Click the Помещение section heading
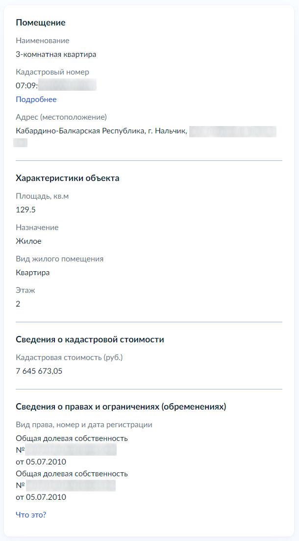This screenshot has width=299, height=541. [41, 23]
